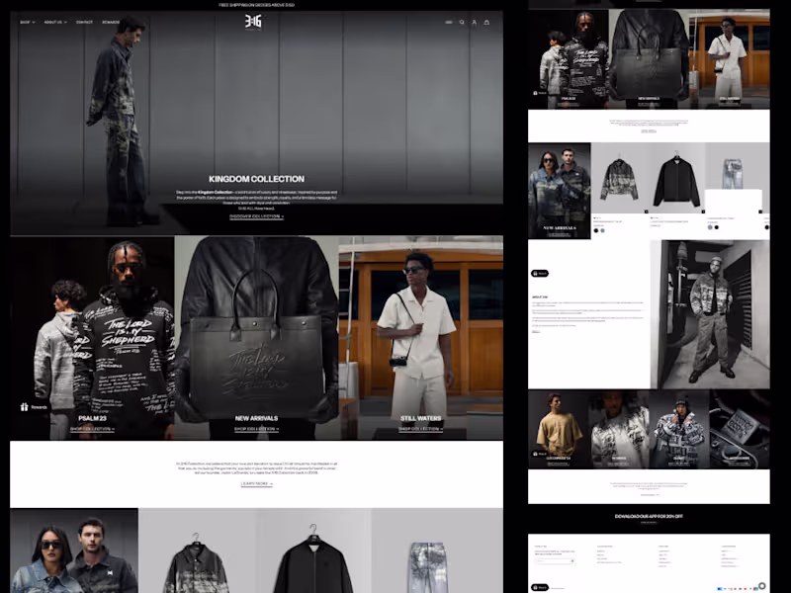View the shopping bag cart icon
This screenshot has width=791, height=593.
coord(486,22)
